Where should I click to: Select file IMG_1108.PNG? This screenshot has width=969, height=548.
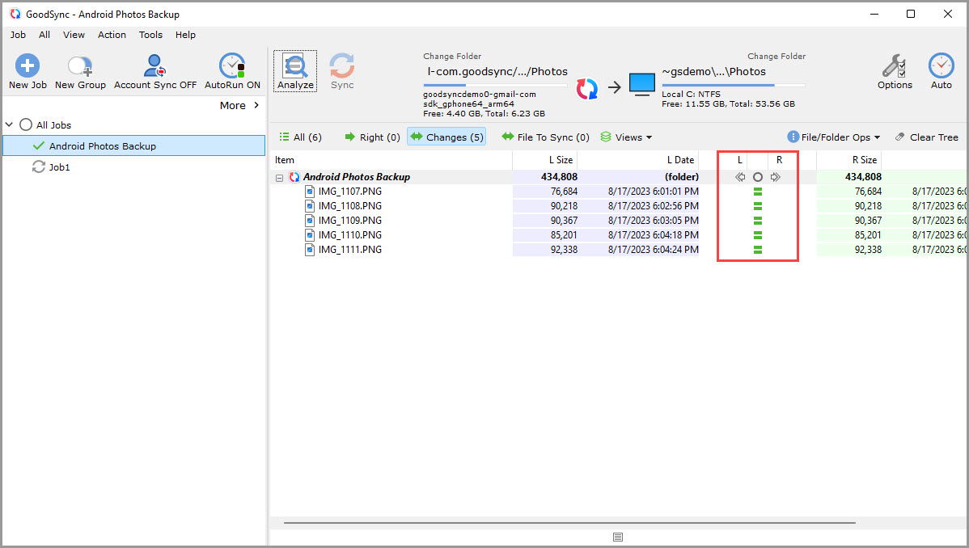(x=349, y=206)
